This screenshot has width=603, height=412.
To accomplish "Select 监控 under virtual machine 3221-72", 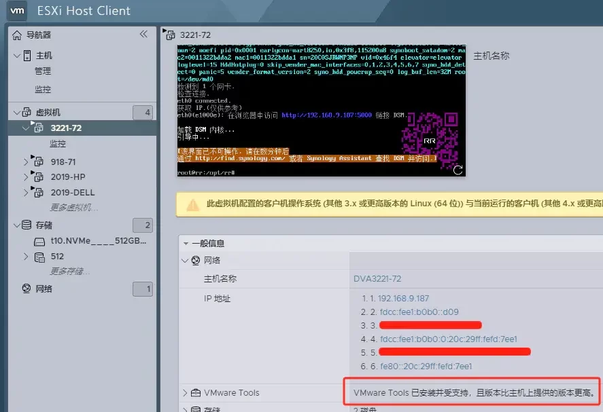I will 58,144.
